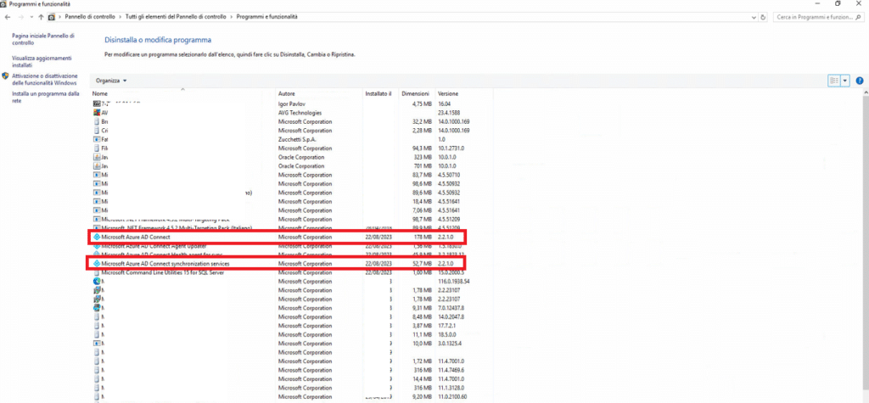Screen dimensions: 869x403
Task: Sort by Nome column header
Action: point(100,93)
